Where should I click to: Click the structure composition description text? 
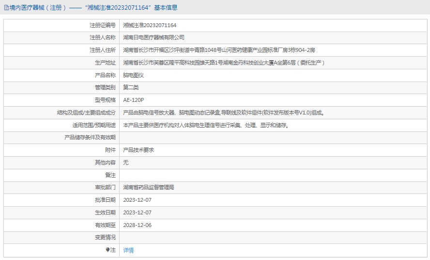point(223,113)
